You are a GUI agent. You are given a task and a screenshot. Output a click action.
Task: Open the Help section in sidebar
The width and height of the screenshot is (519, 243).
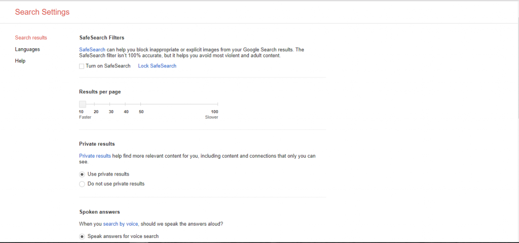[20, 61]
